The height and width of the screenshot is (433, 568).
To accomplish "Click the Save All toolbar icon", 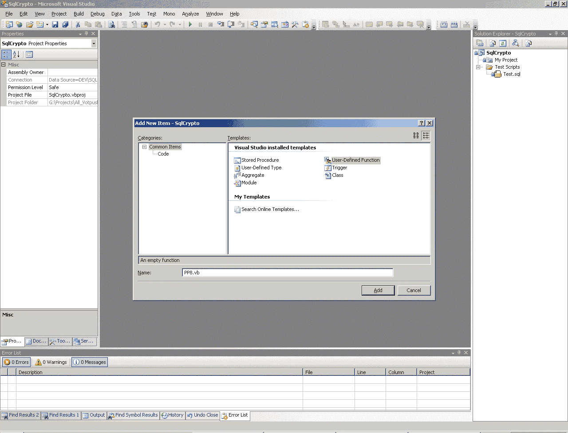I will click(65, 24).
